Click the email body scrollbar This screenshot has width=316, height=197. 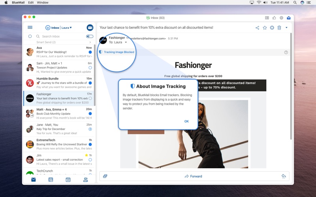291,86
